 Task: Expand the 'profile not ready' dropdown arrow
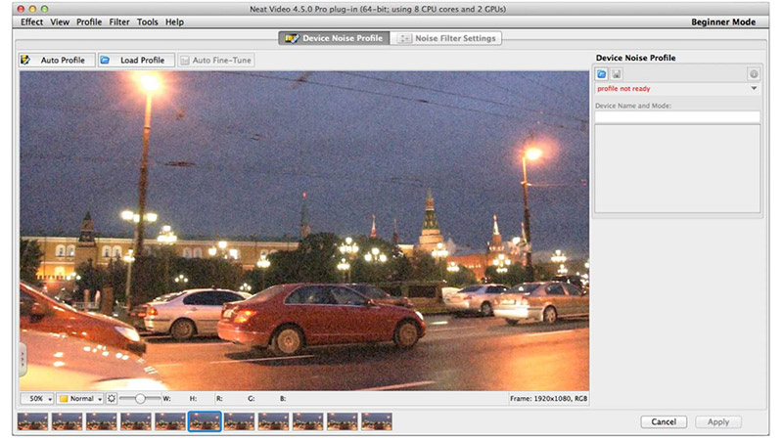pyautogui.click(x=754, y=89)
